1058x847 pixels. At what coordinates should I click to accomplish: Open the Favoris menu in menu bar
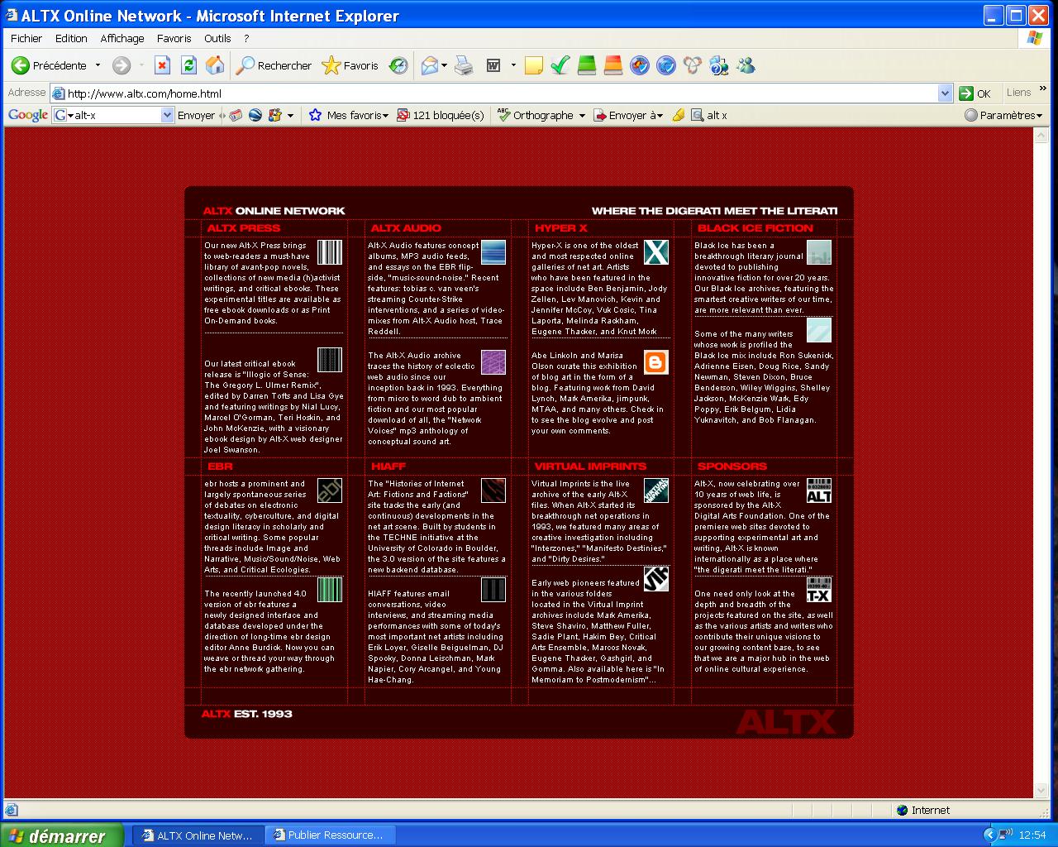point(174,38)
